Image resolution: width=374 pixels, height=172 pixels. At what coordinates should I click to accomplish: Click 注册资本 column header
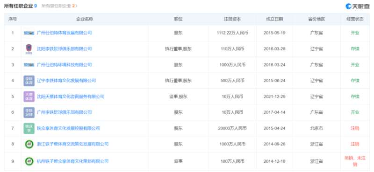(x=232, y=19)
